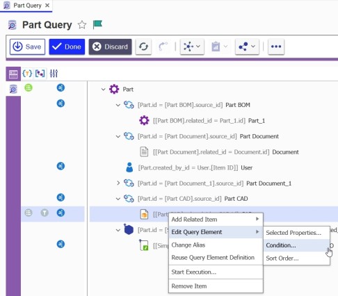Click the Part Document relationship icon
The width and height of the screenshot is (338, 296).
coord(129,136)
